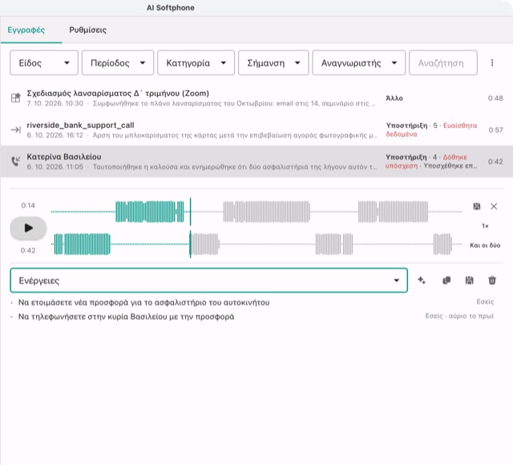Click the Δόθηκε υπόσχεση flag

[426, 162]
